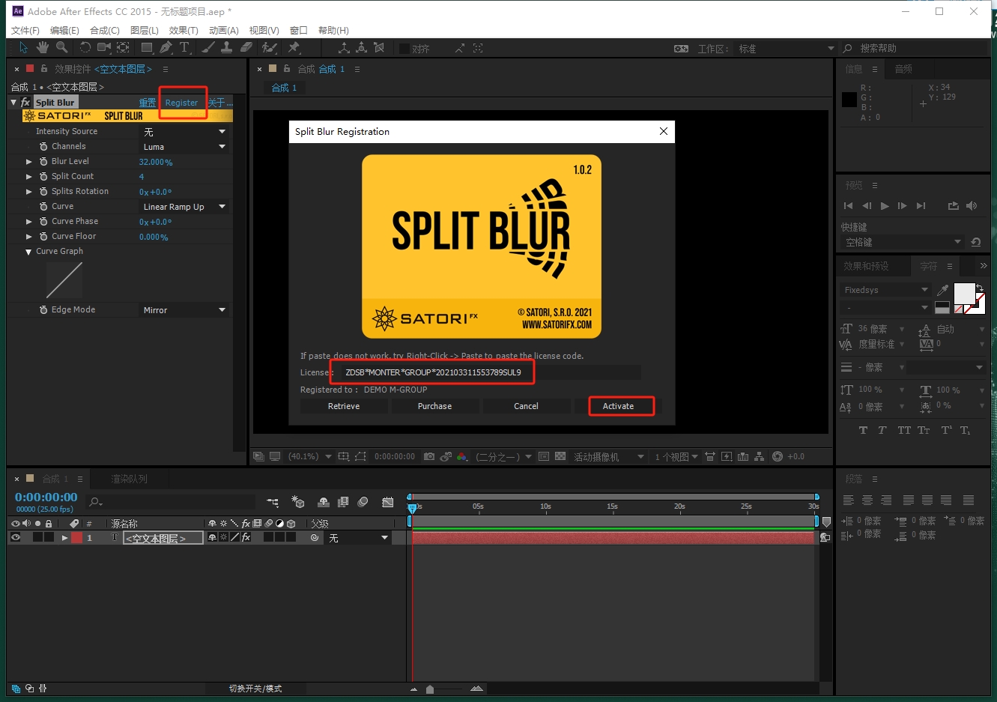Activate the Zoom magnifier tool

tap(62, 47)
